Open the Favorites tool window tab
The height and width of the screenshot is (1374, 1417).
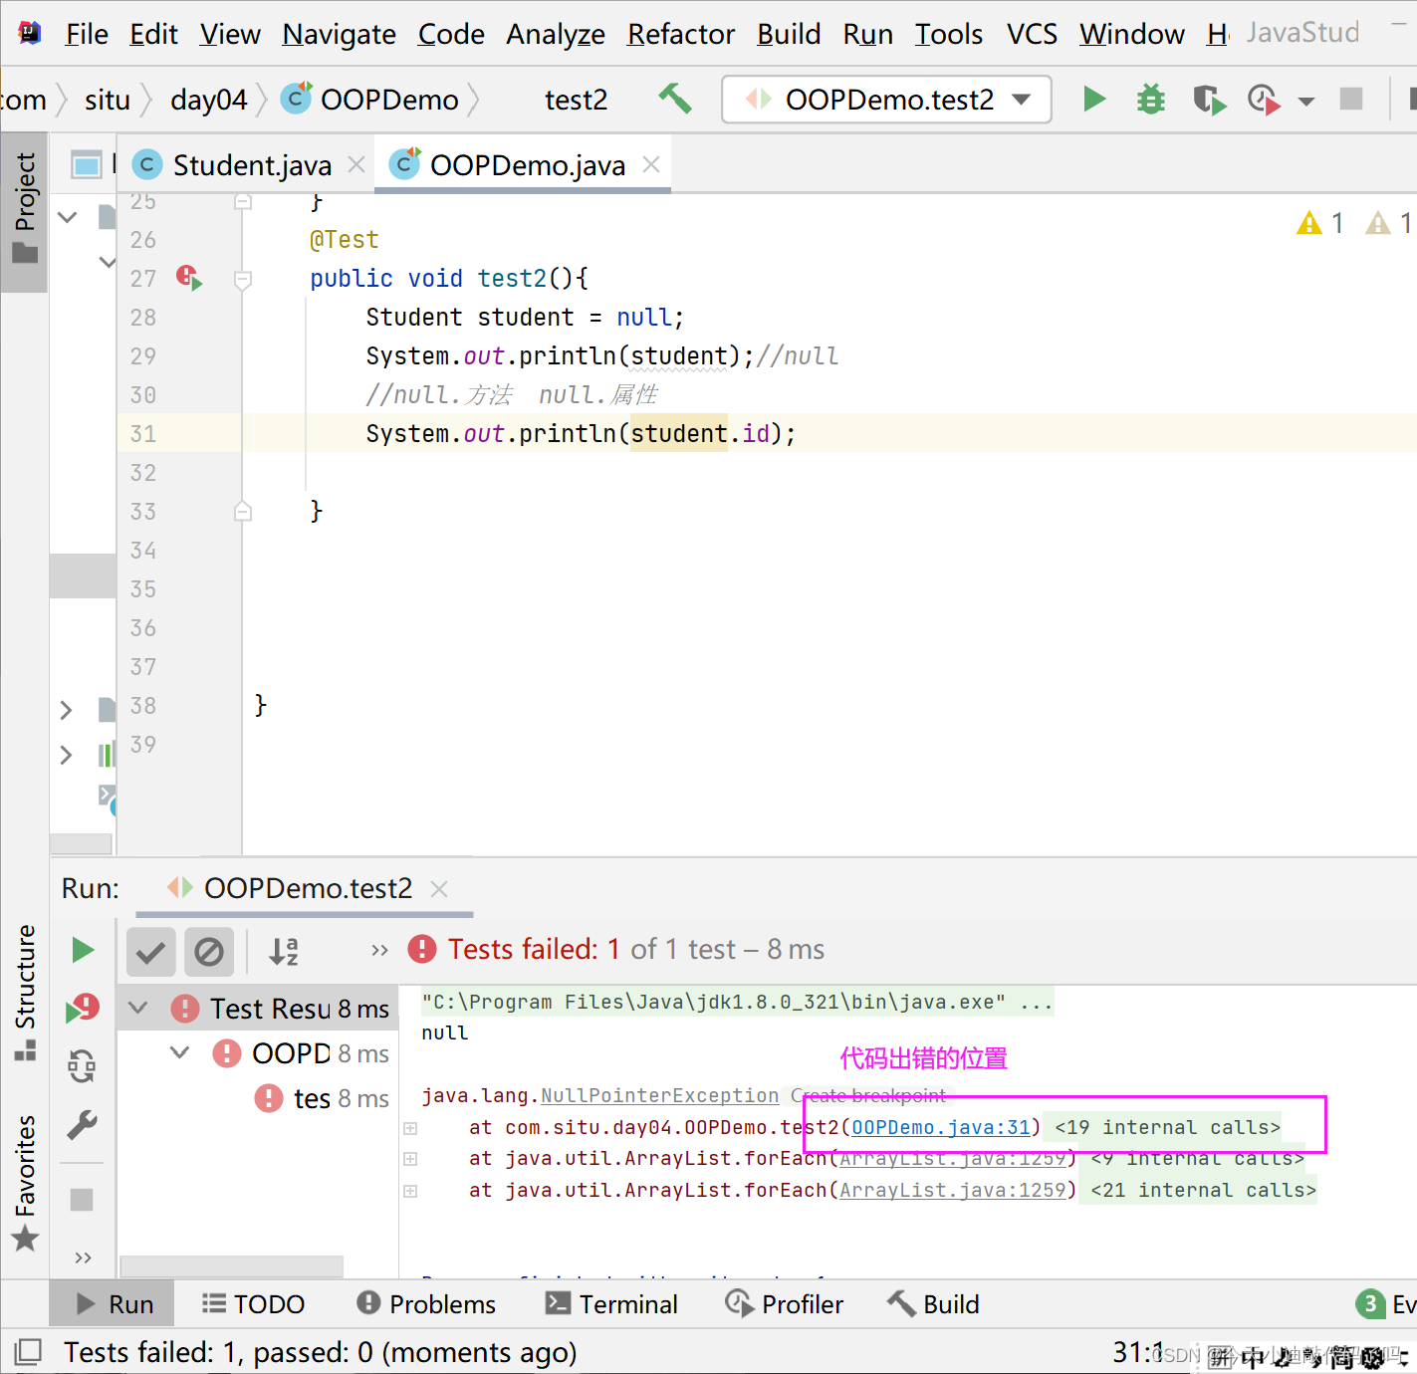pyautogui.click(x=25, y=1184)
